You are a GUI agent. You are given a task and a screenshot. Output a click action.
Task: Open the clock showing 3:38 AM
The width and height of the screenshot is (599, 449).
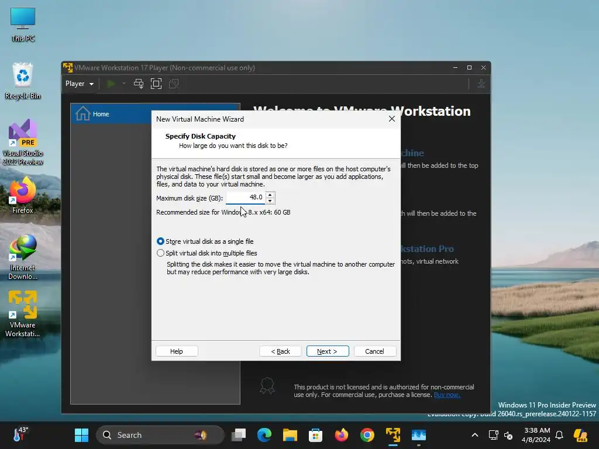pos(536,435)
